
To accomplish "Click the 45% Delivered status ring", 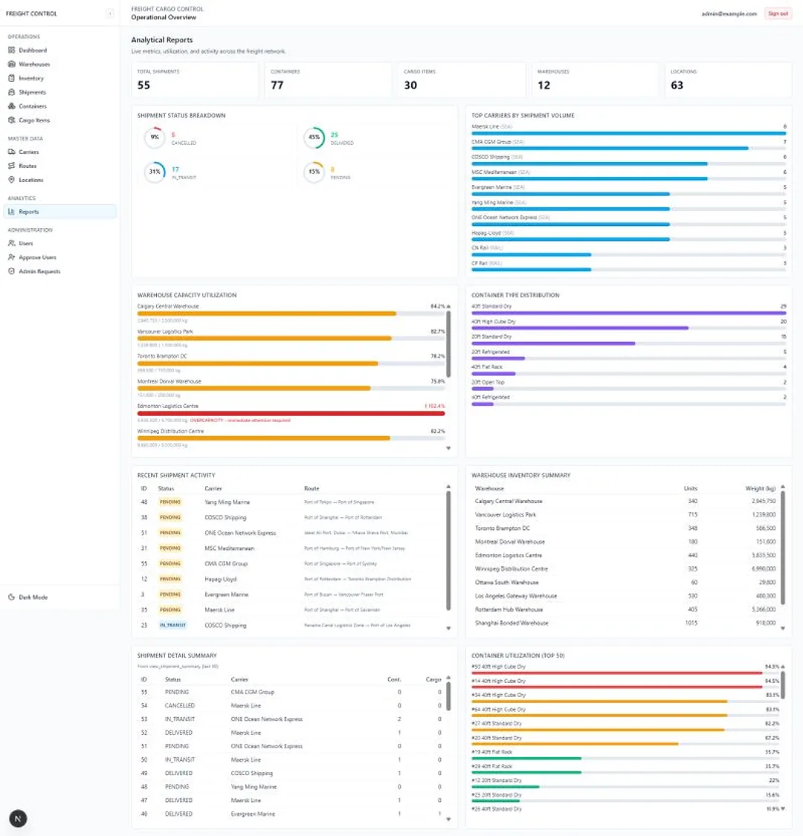I will [315, 137].
